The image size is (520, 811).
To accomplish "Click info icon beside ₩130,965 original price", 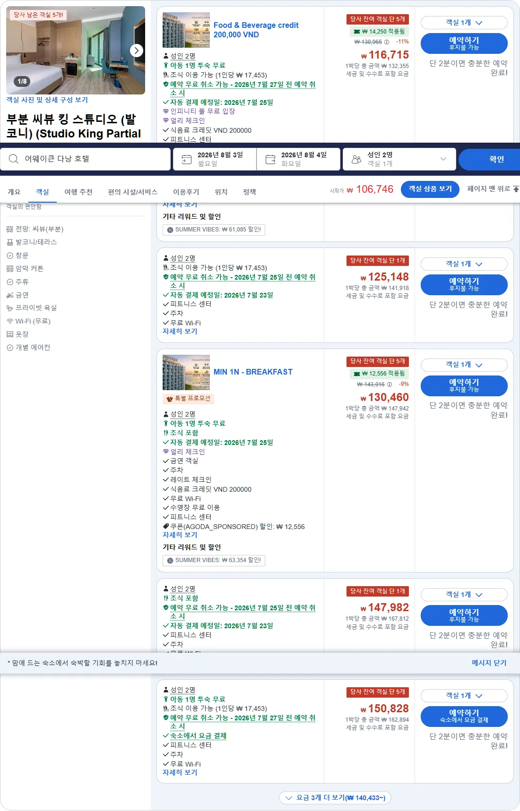I will pos(387,42).
